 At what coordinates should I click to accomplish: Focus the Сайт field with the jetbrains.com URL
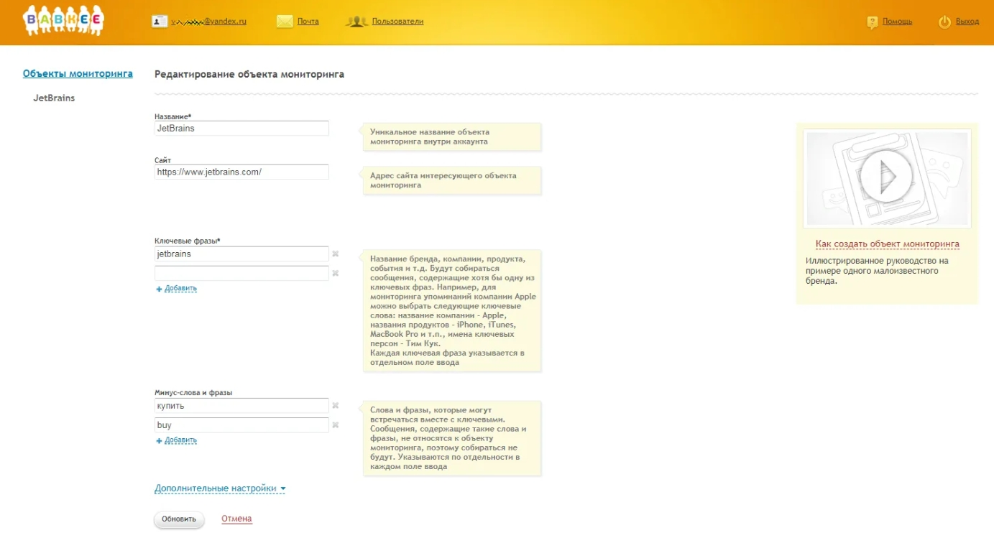241,172
